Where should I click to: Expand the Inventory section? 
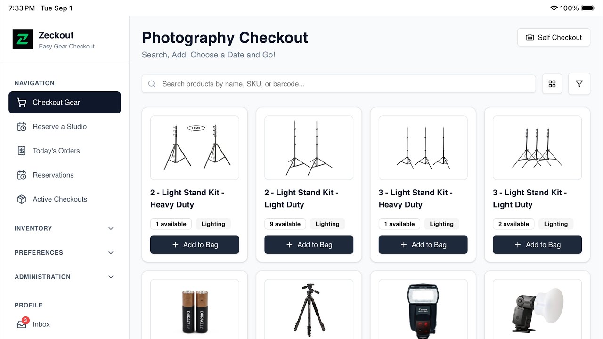coord(65,228)
